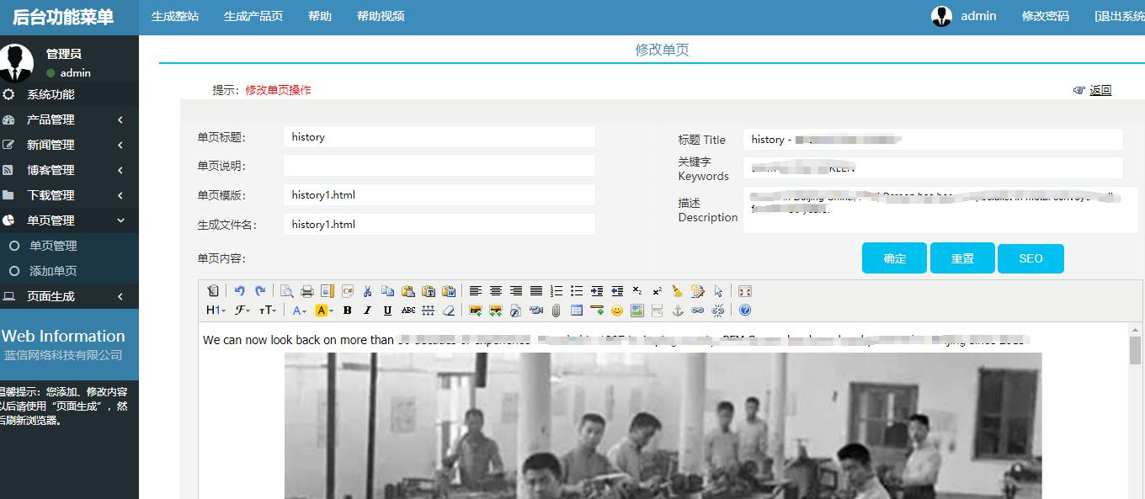Click the 单页标题 input field
Screen dimensions: 1145x499
(439, 137)
